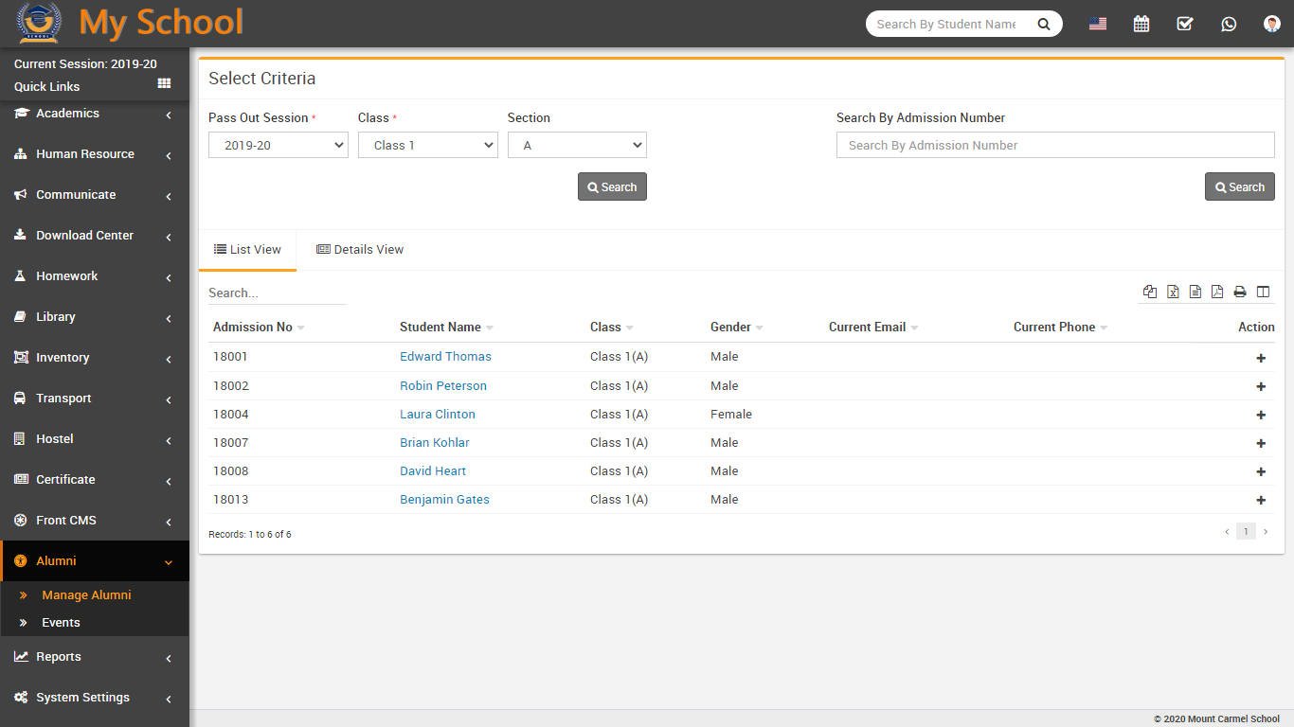This screenshot has width=1294, height=727.
Task: Sort by Current Email column
Action: pyautogui.click(x=873, y=327)
